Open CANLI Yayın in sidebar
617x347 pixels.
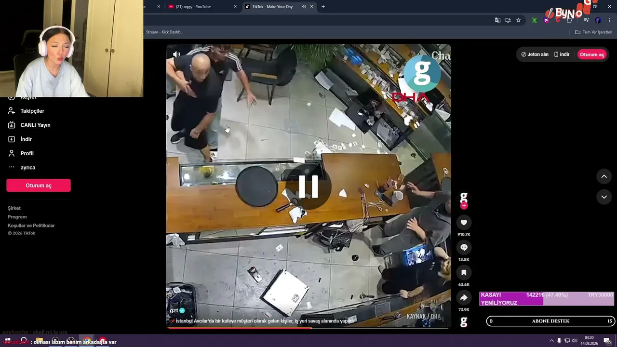coord(35,125)
